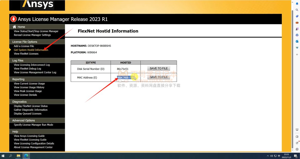This screenshot has height=159, width=300.
Task: Open View Current License Usage report
Action: click(29, 84)
